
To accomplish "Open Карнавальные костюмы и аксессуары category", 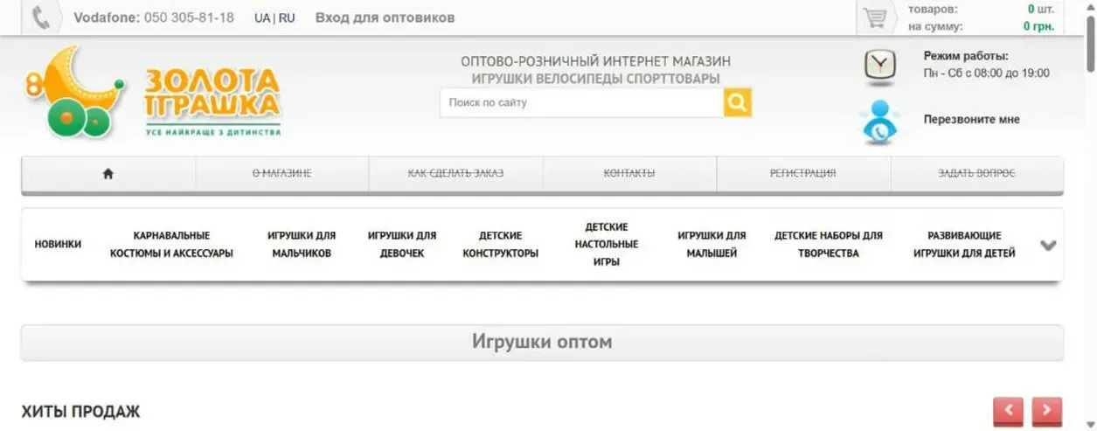I will 171,244.
